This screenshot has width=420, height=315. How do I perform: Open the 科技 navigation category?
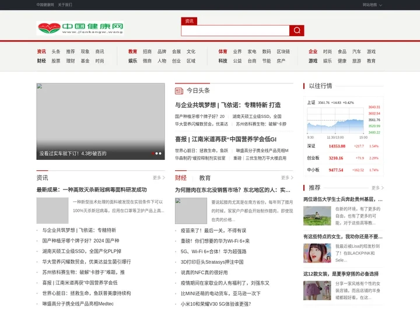[x=223, y=61]
